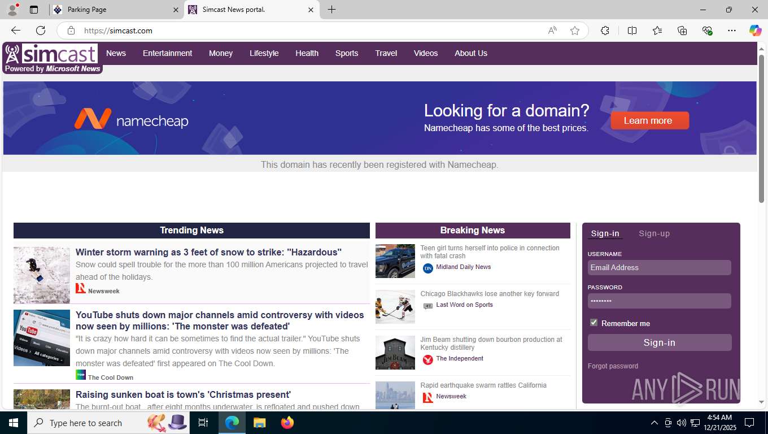The height and width of the screenshot is (434, 768).
Task: Launch the Copilot icon
Action: (756, 31)
